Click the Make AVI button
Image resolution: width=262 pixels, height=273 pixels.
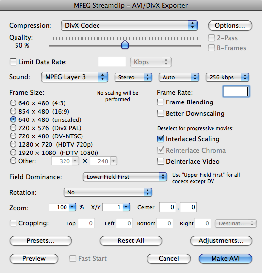tap(226, 259)
